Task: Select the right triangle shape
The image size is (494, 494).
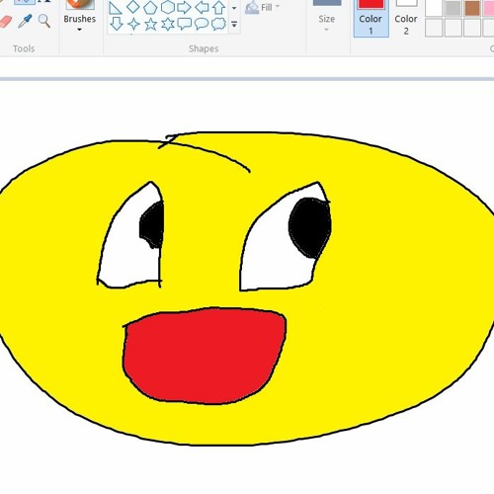Action: (116, 8)
